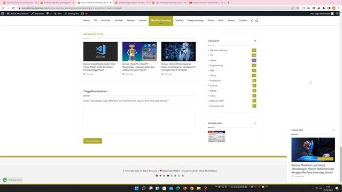Submit the reply with the Kirim Komentar button
This screenshot has height=192, width=342.
(92, 141)
